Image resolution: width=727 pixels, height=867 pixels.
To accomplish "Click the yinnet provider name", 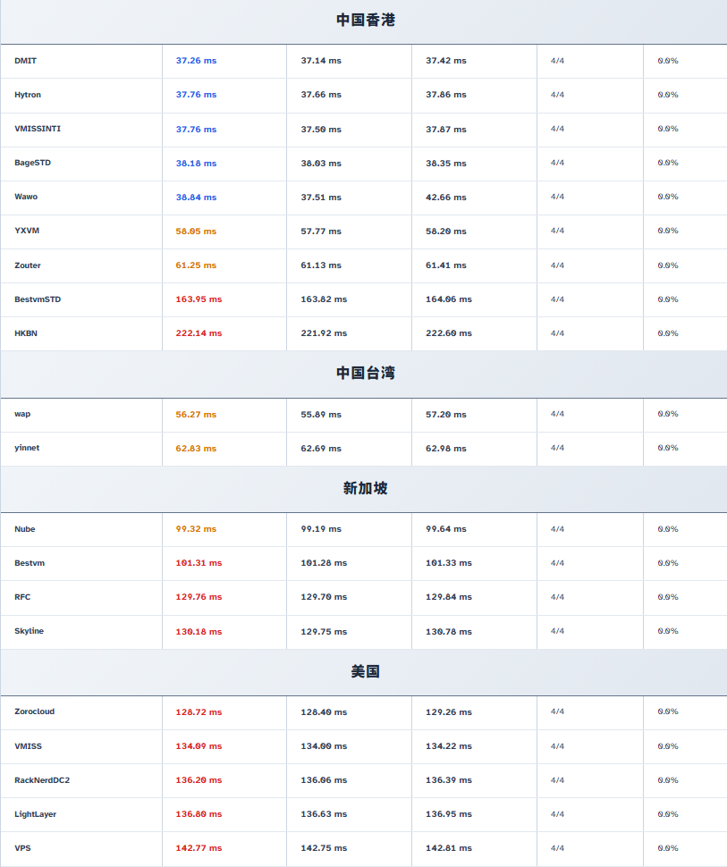I will point(27,448).
